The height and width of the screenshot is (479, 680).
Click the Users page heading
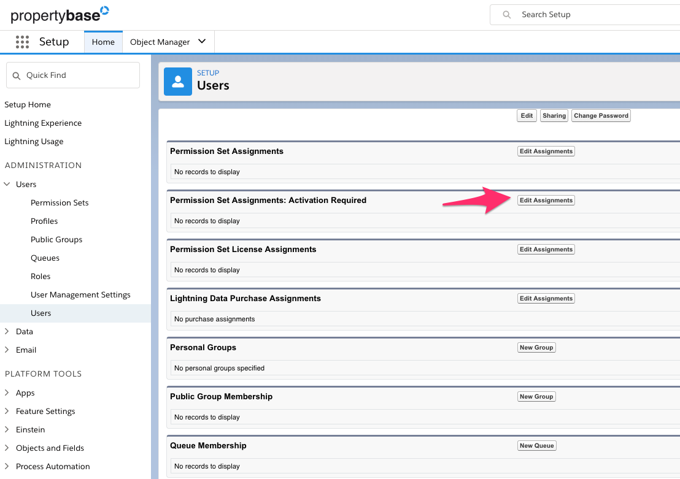pyautogui.click(x=213, y=85)
